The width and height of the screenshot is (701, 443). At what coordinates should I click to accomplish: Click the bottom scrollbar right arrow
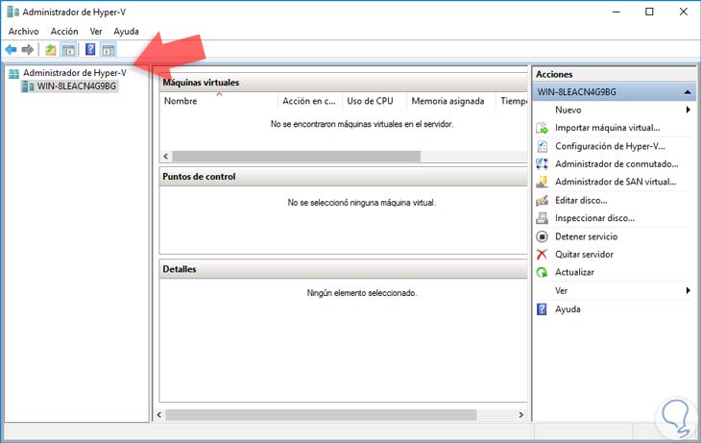pos(520,415)
